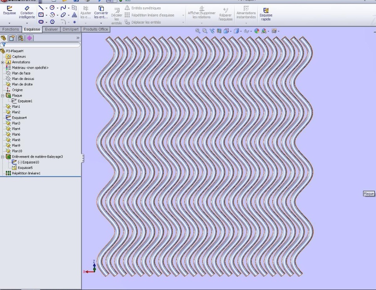Screen dimensions: 376x290
Task: Click Convertir les entités
Action: pos(101,13)
